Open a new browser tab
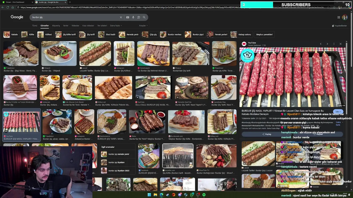Image resolution: width=353 pixels, height=198 pixels. click(x=70, y=2)
